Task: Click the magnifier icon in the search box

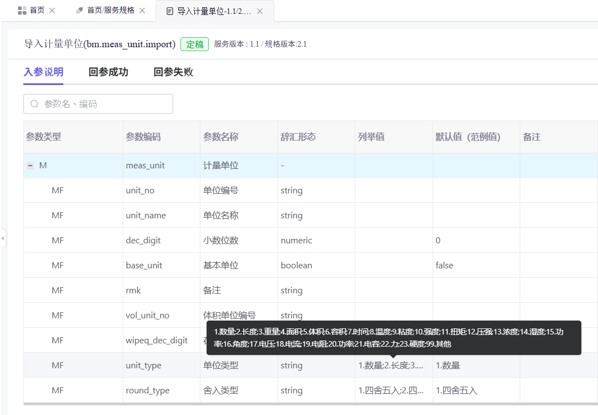Action: point(34,104)
